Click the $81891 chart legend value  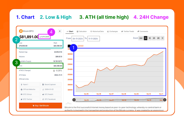80,46
